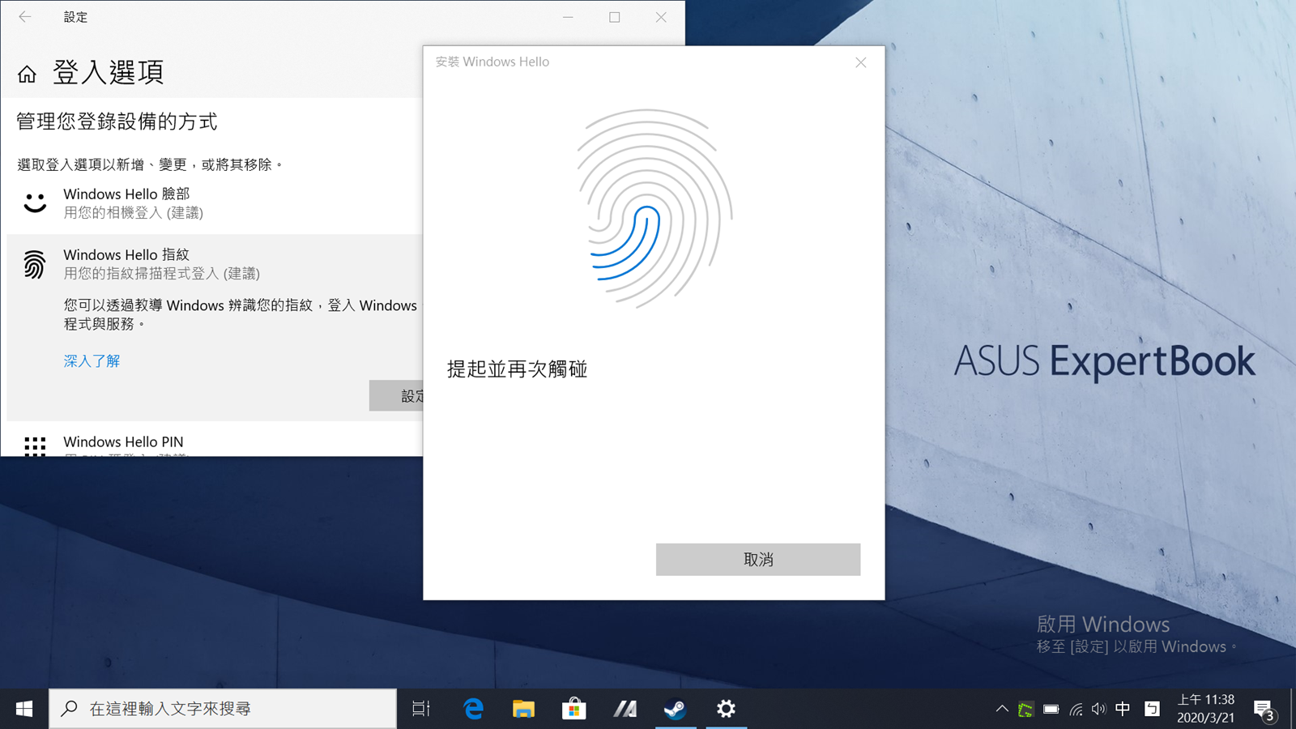Click the 中 IME indicator in the tray
Screen dimensions: 1296x729
(x=1123, y=708)
